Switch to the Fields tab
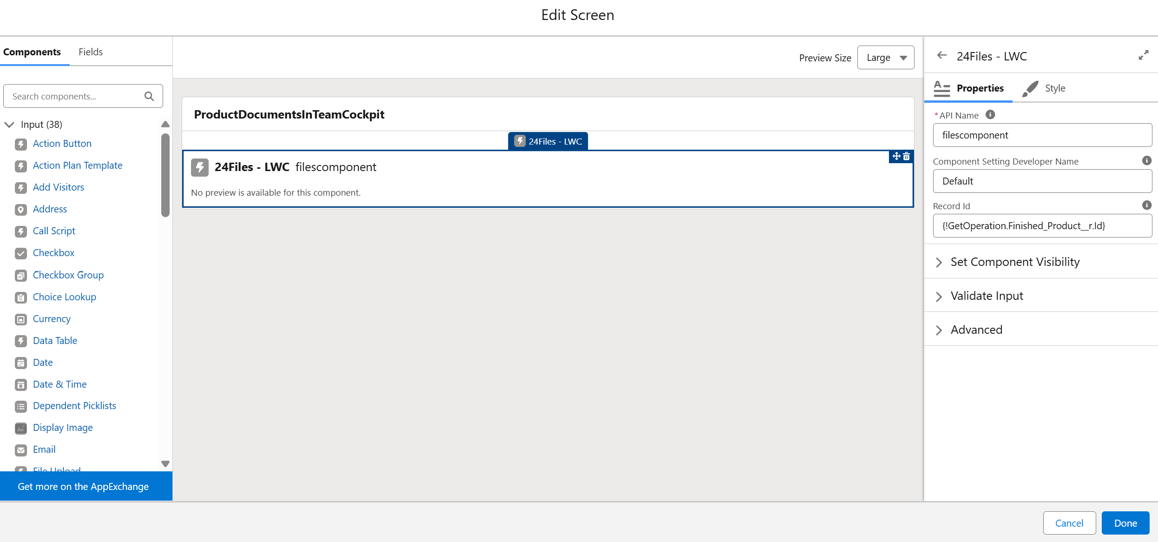 [91, 52]
